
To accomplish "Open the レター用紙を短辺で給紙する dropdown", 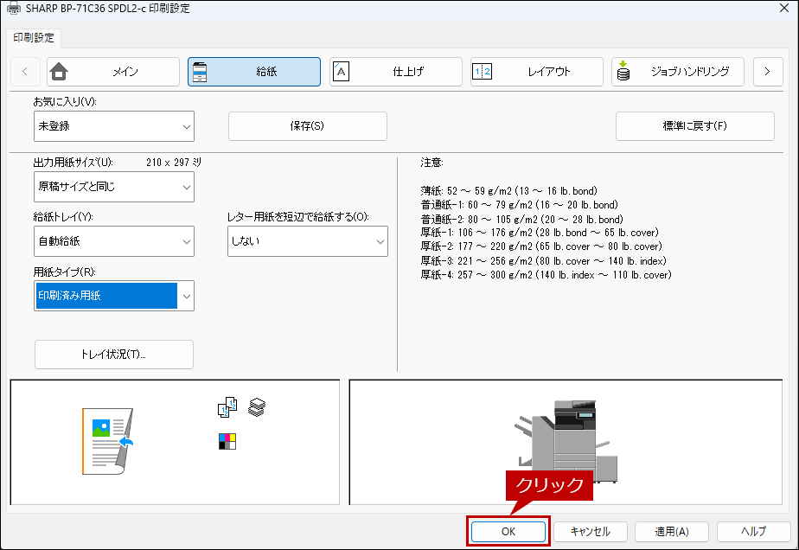I will pyautogui.click(x=306, y=241).
